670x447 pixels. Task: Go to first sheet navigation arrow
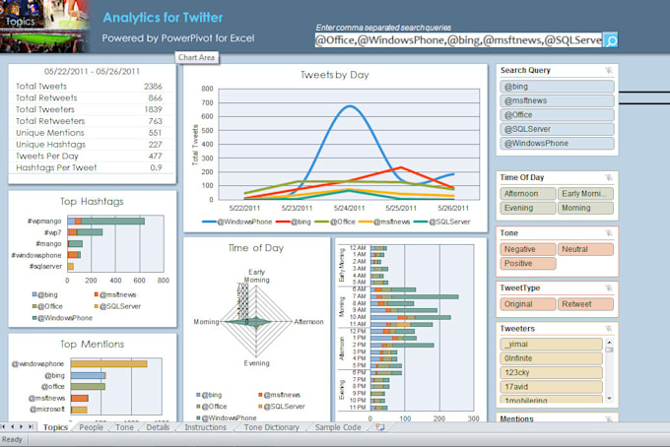point(3,426)
